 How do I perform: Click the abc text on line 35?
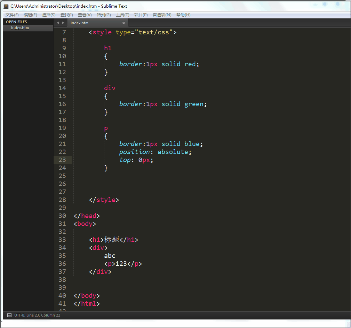pos(110,256)
